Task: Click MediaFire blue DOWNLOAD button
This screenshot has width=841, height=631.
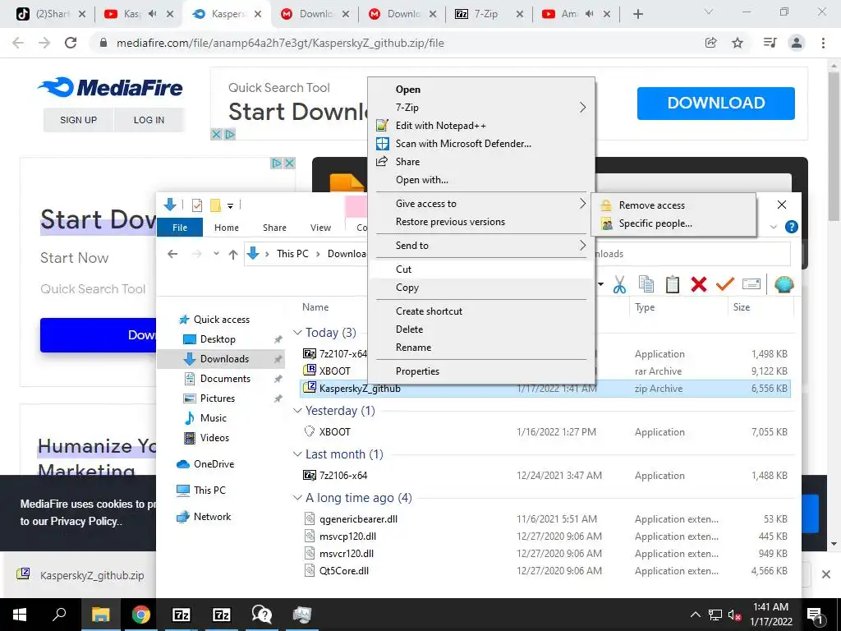Action: (715, 103)
